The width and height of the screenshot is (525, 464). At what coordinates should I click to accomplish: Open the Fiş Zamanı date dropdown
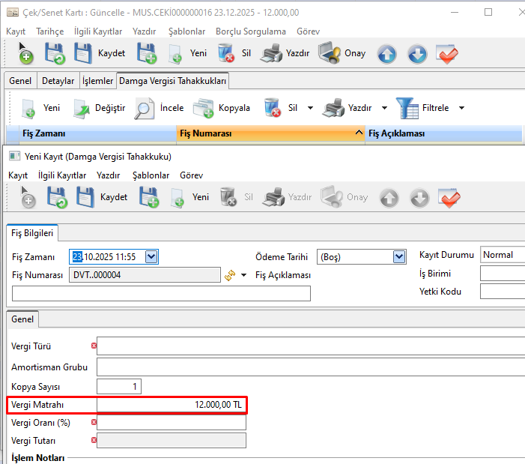[x=151, y=256]
